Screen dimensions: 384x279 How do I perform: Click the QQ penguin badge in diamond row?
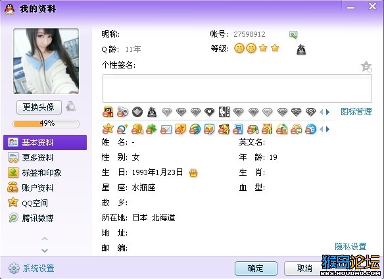pyautogui.click(x=152, y=112)
